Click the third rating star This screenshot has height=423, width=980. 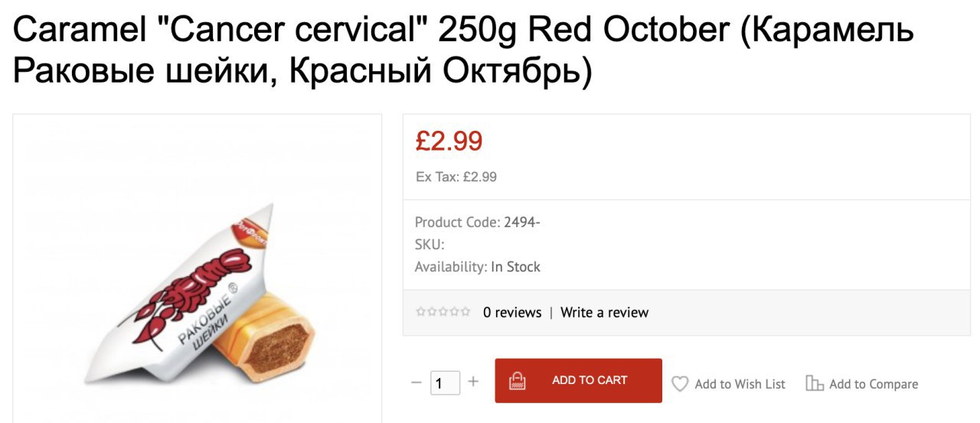tap(443, 312)
